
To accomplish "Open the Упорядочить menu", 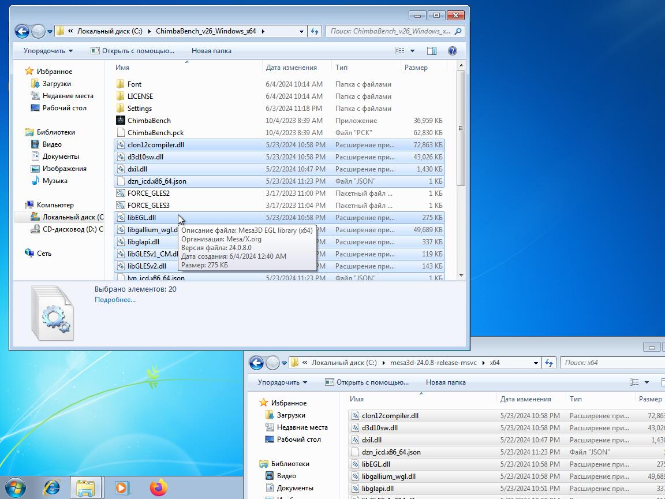I will pos(48,51).
